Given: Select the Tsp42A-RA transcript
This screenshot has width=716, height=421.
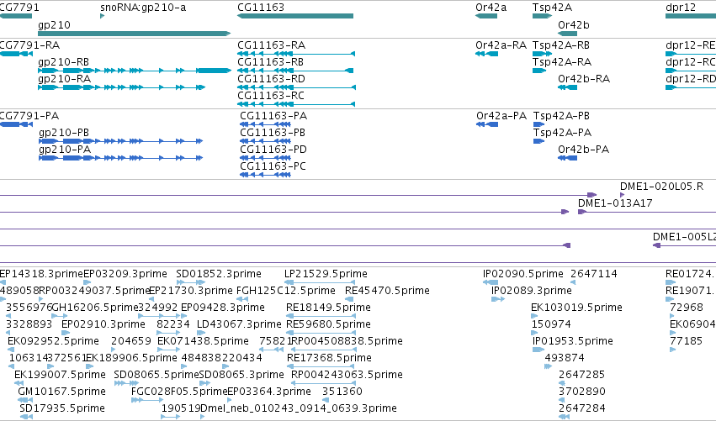Looking at the screenshot, I should (x=539, y=71).
